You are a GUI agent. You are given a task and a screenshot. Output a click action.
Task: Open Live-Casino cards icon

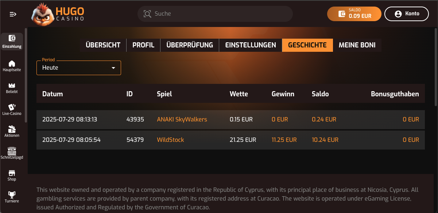point(12,107)
